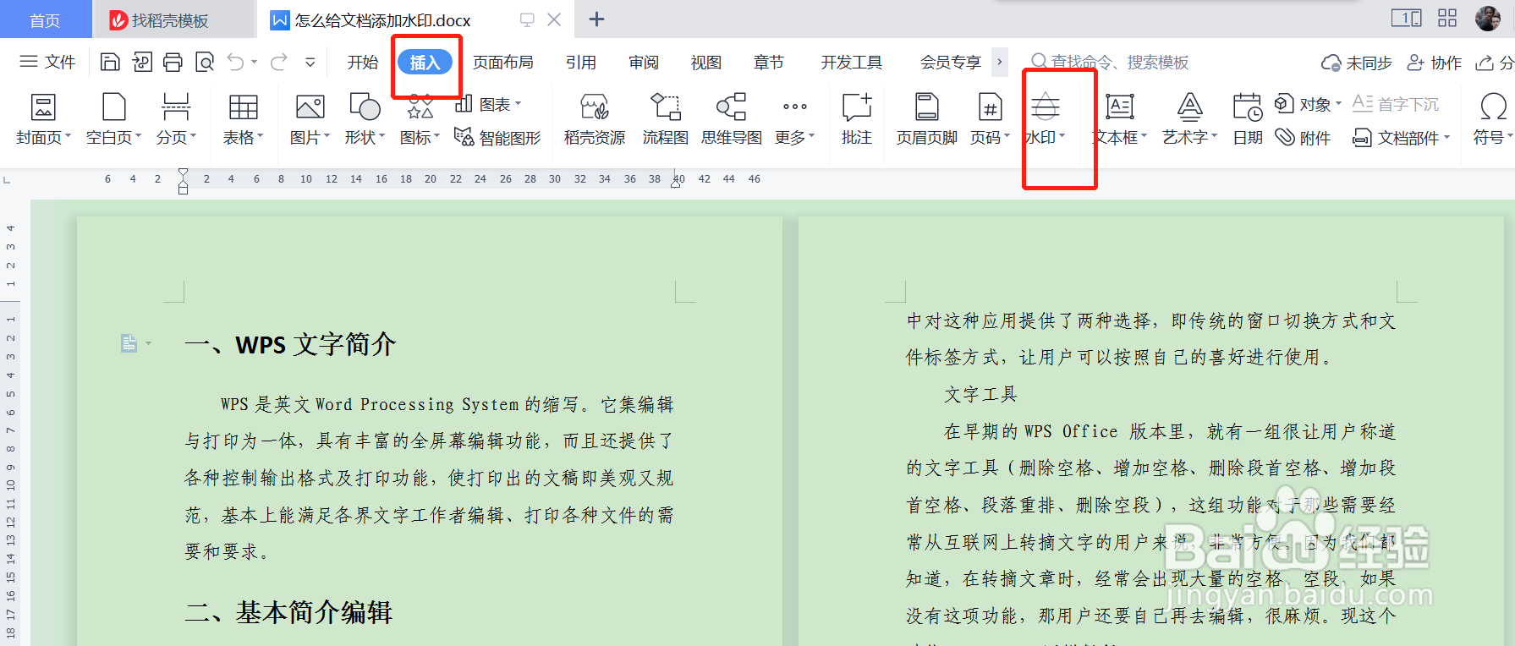Click Drop Cap (首字下沉)
1515x646 pixels.
coord(1396,104)
